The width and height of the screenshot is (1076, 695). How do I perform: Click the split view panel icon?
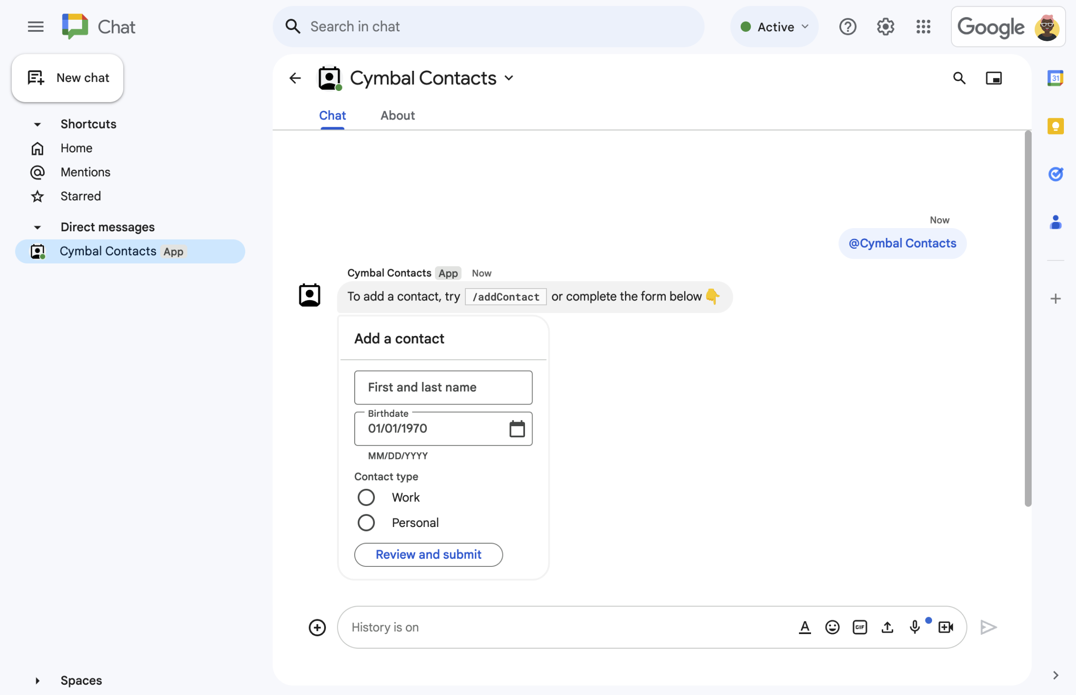pyautogui.click(x=993, y=78)
